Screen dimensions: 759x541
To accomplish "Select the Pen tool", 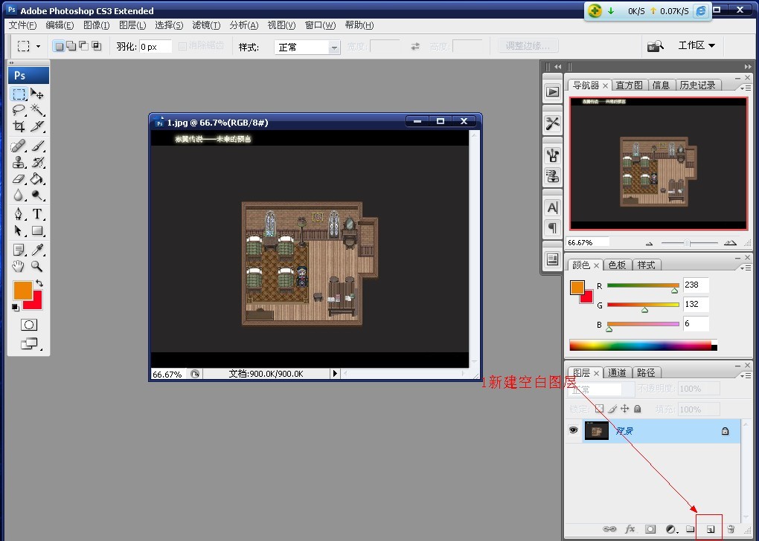I will click(19, 214).
